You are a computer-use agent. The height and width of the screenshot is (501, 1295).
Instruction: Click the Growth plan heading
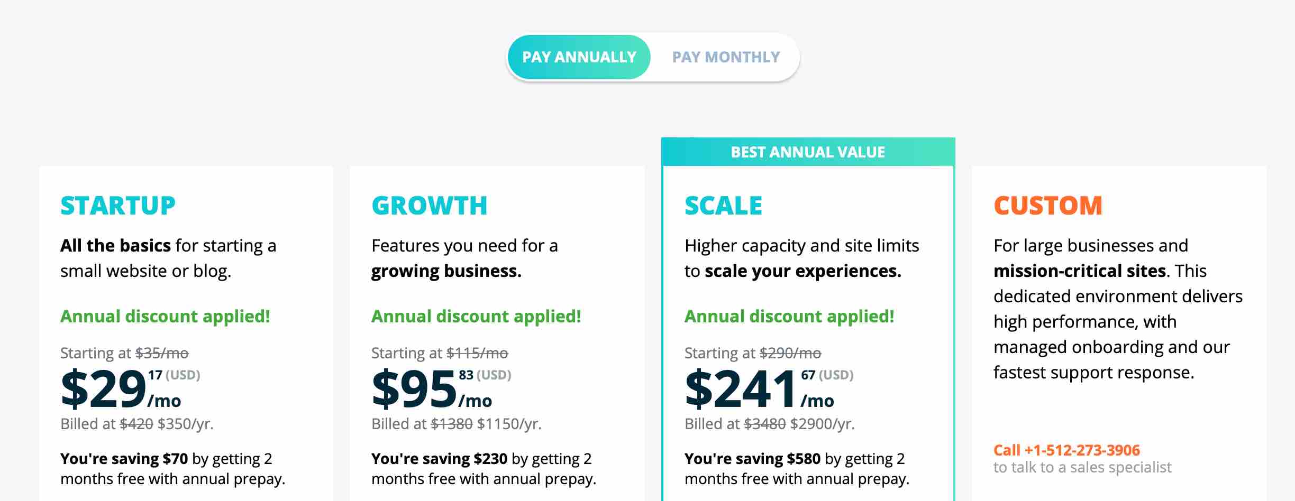point(430,206)
